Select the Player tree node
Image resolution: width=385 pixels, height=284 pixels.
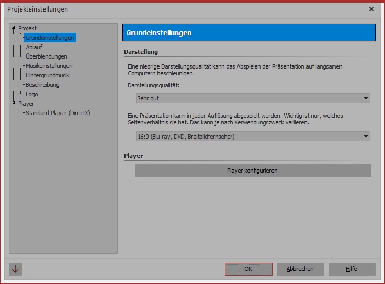(x=26, y=104)
